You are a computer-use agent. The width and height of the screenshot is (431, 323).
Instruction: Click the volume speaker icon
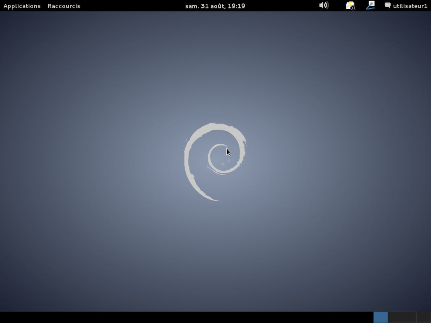pyautogui.click(x=323, y=5)
